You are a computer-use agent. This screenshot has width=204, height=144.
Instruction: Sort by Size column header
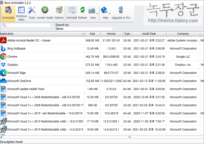click(x=92, y=34)
